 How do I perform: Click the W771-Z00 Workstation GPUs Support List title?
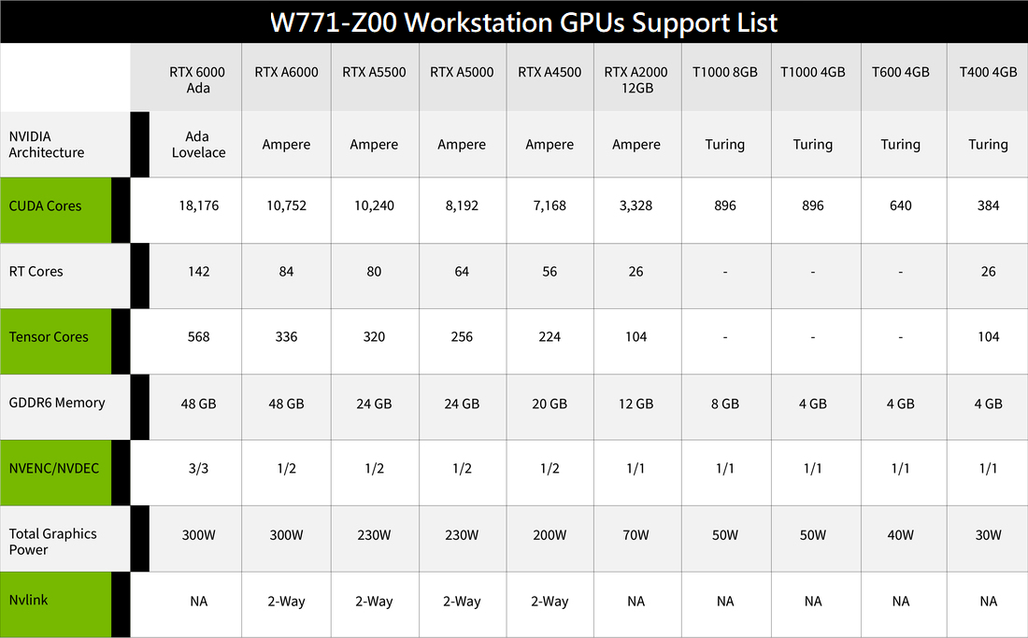[x=523, y=23]
